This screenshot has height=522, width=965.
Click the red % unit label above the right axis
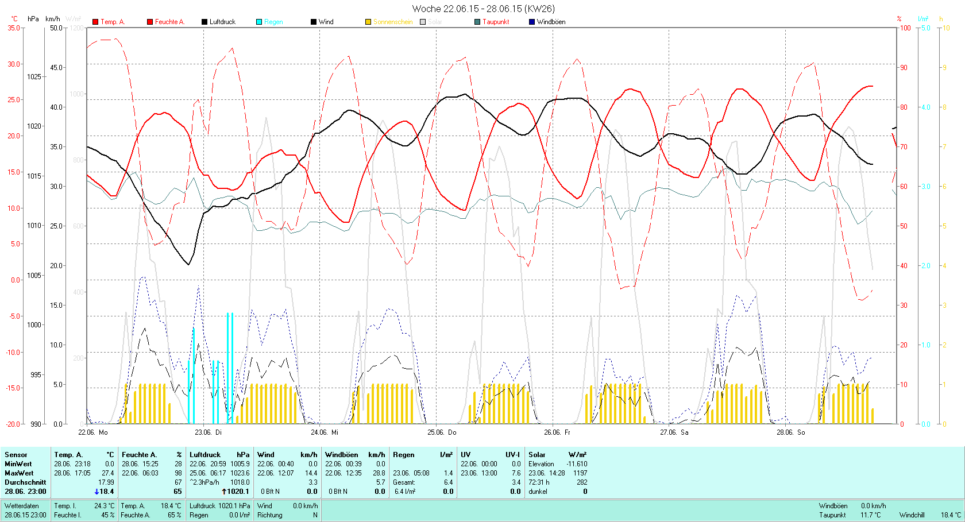click(899, 19)
